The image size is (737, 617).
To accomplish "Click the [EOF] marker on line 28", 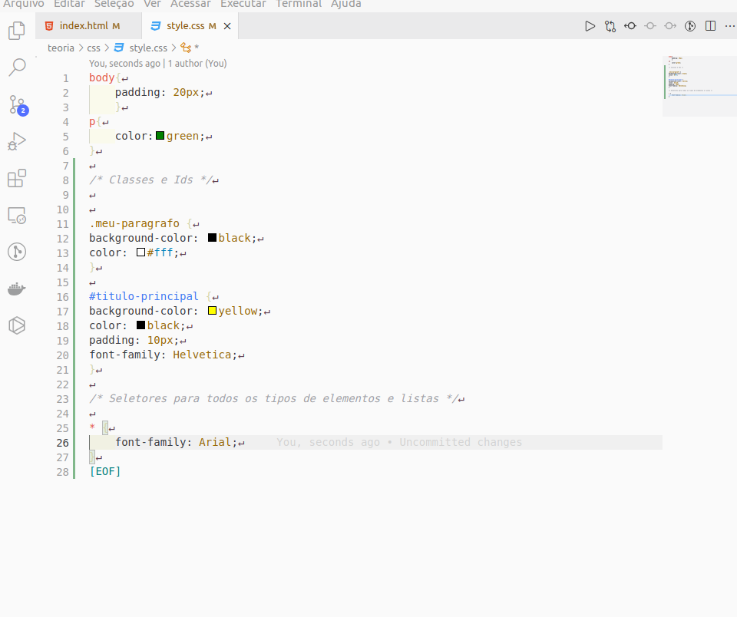I will (105, 471).
